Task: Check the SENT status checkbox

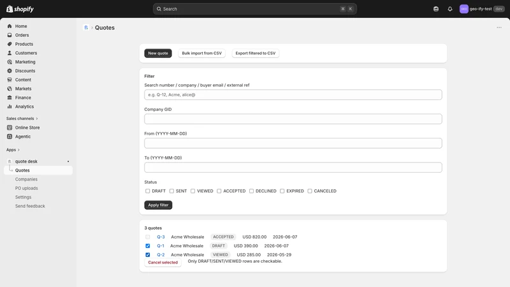Action: [x=171, y=191]
